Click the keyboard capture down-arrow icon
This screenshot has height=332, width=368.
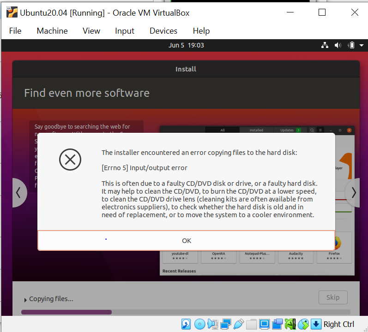tap(316, 324)
